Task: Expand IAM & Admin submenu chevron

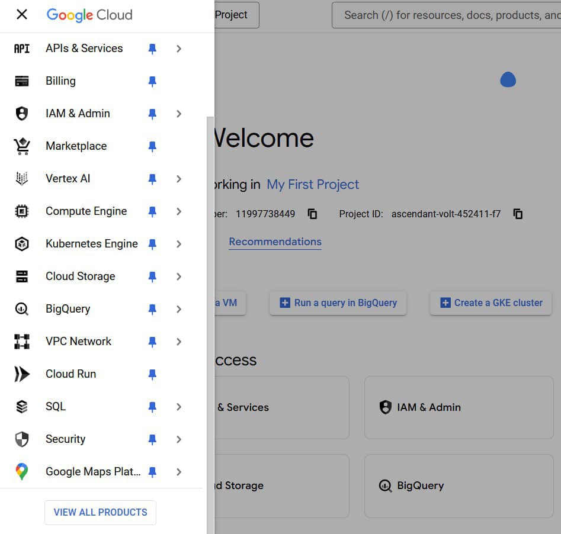Action: pos(179,114)
